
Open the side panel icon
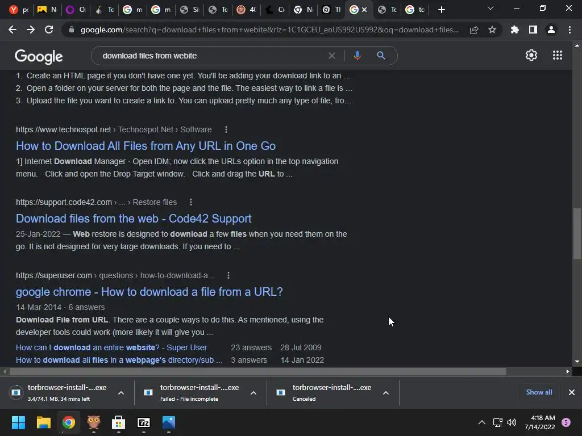[x=533, y=30]
